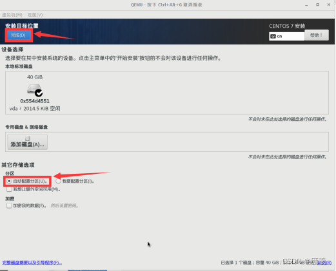The width and height of the screenshot is (336, 271).
Task: Open the 添加磁盘(A)... add disk dialog
Action: coord(28,142)
